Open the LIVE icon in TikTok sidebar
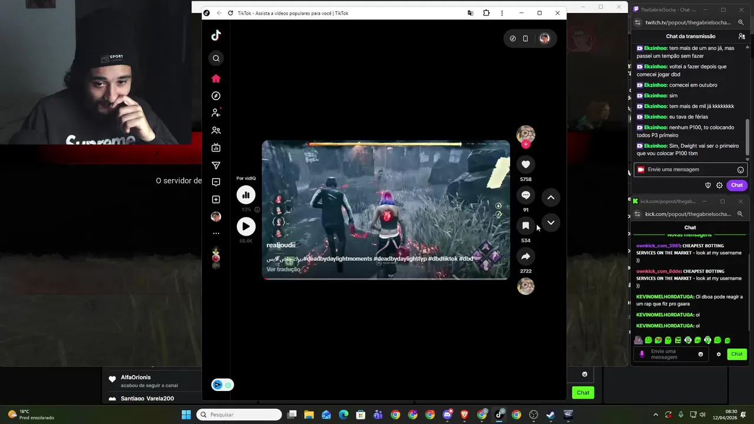 click(216, 148)
